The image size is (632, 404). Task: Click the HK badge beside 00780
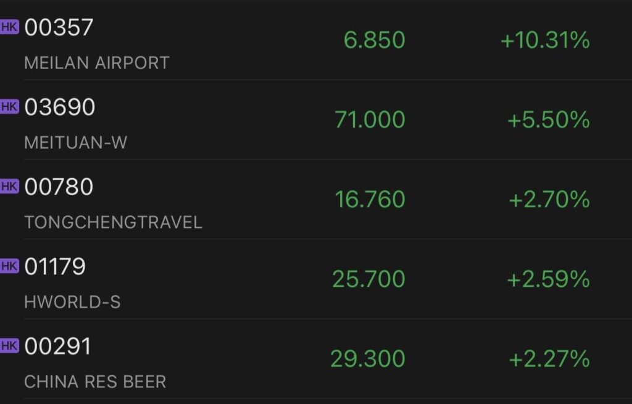point(9,186)
